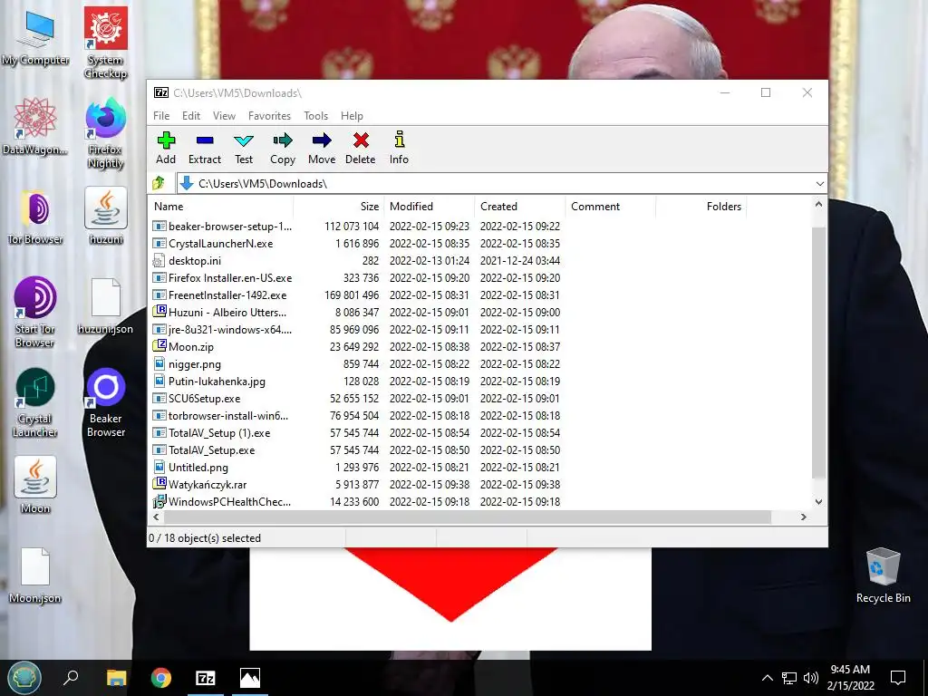Select Start Tor Browser shortcut
Viewport: 928px width, 696px height.
click(35, 312)
